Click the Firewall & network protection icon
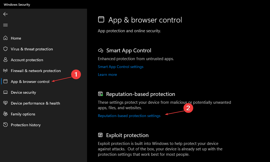 [5, 70]
